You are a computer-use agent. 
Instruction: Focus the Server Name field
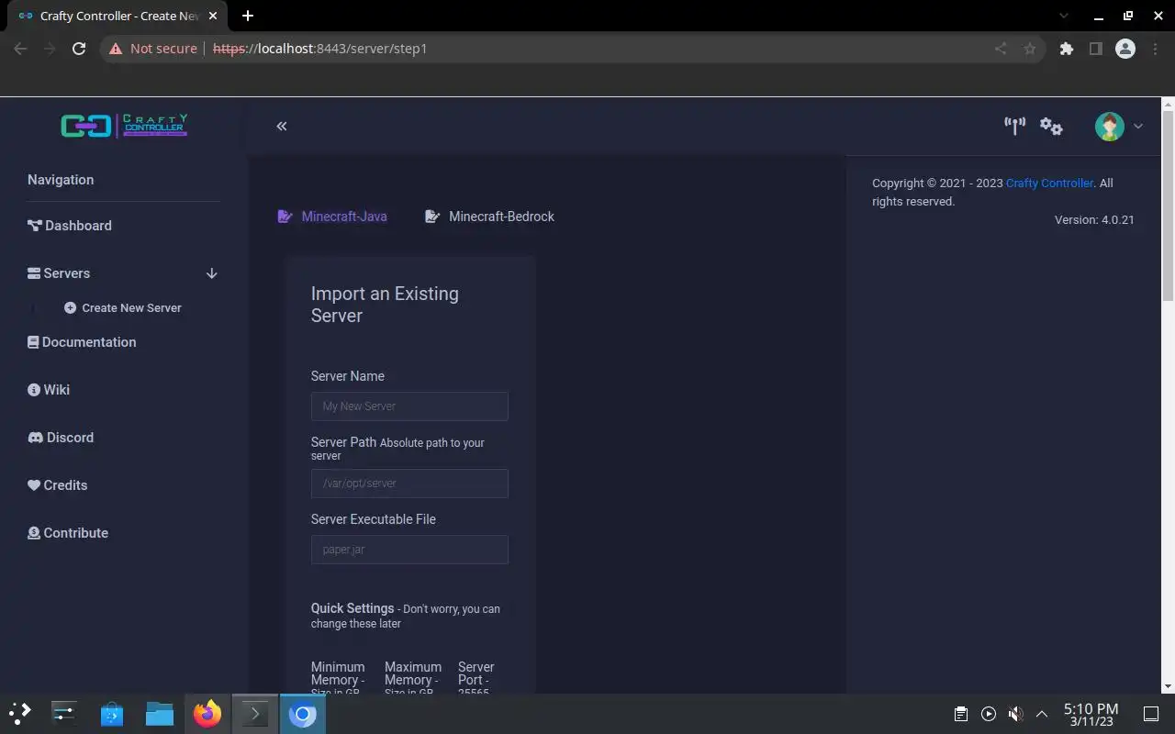tap(409, 406)
